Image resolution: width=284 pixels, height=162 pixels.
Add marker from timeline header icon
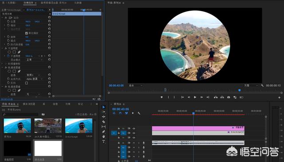pos(133,113)
